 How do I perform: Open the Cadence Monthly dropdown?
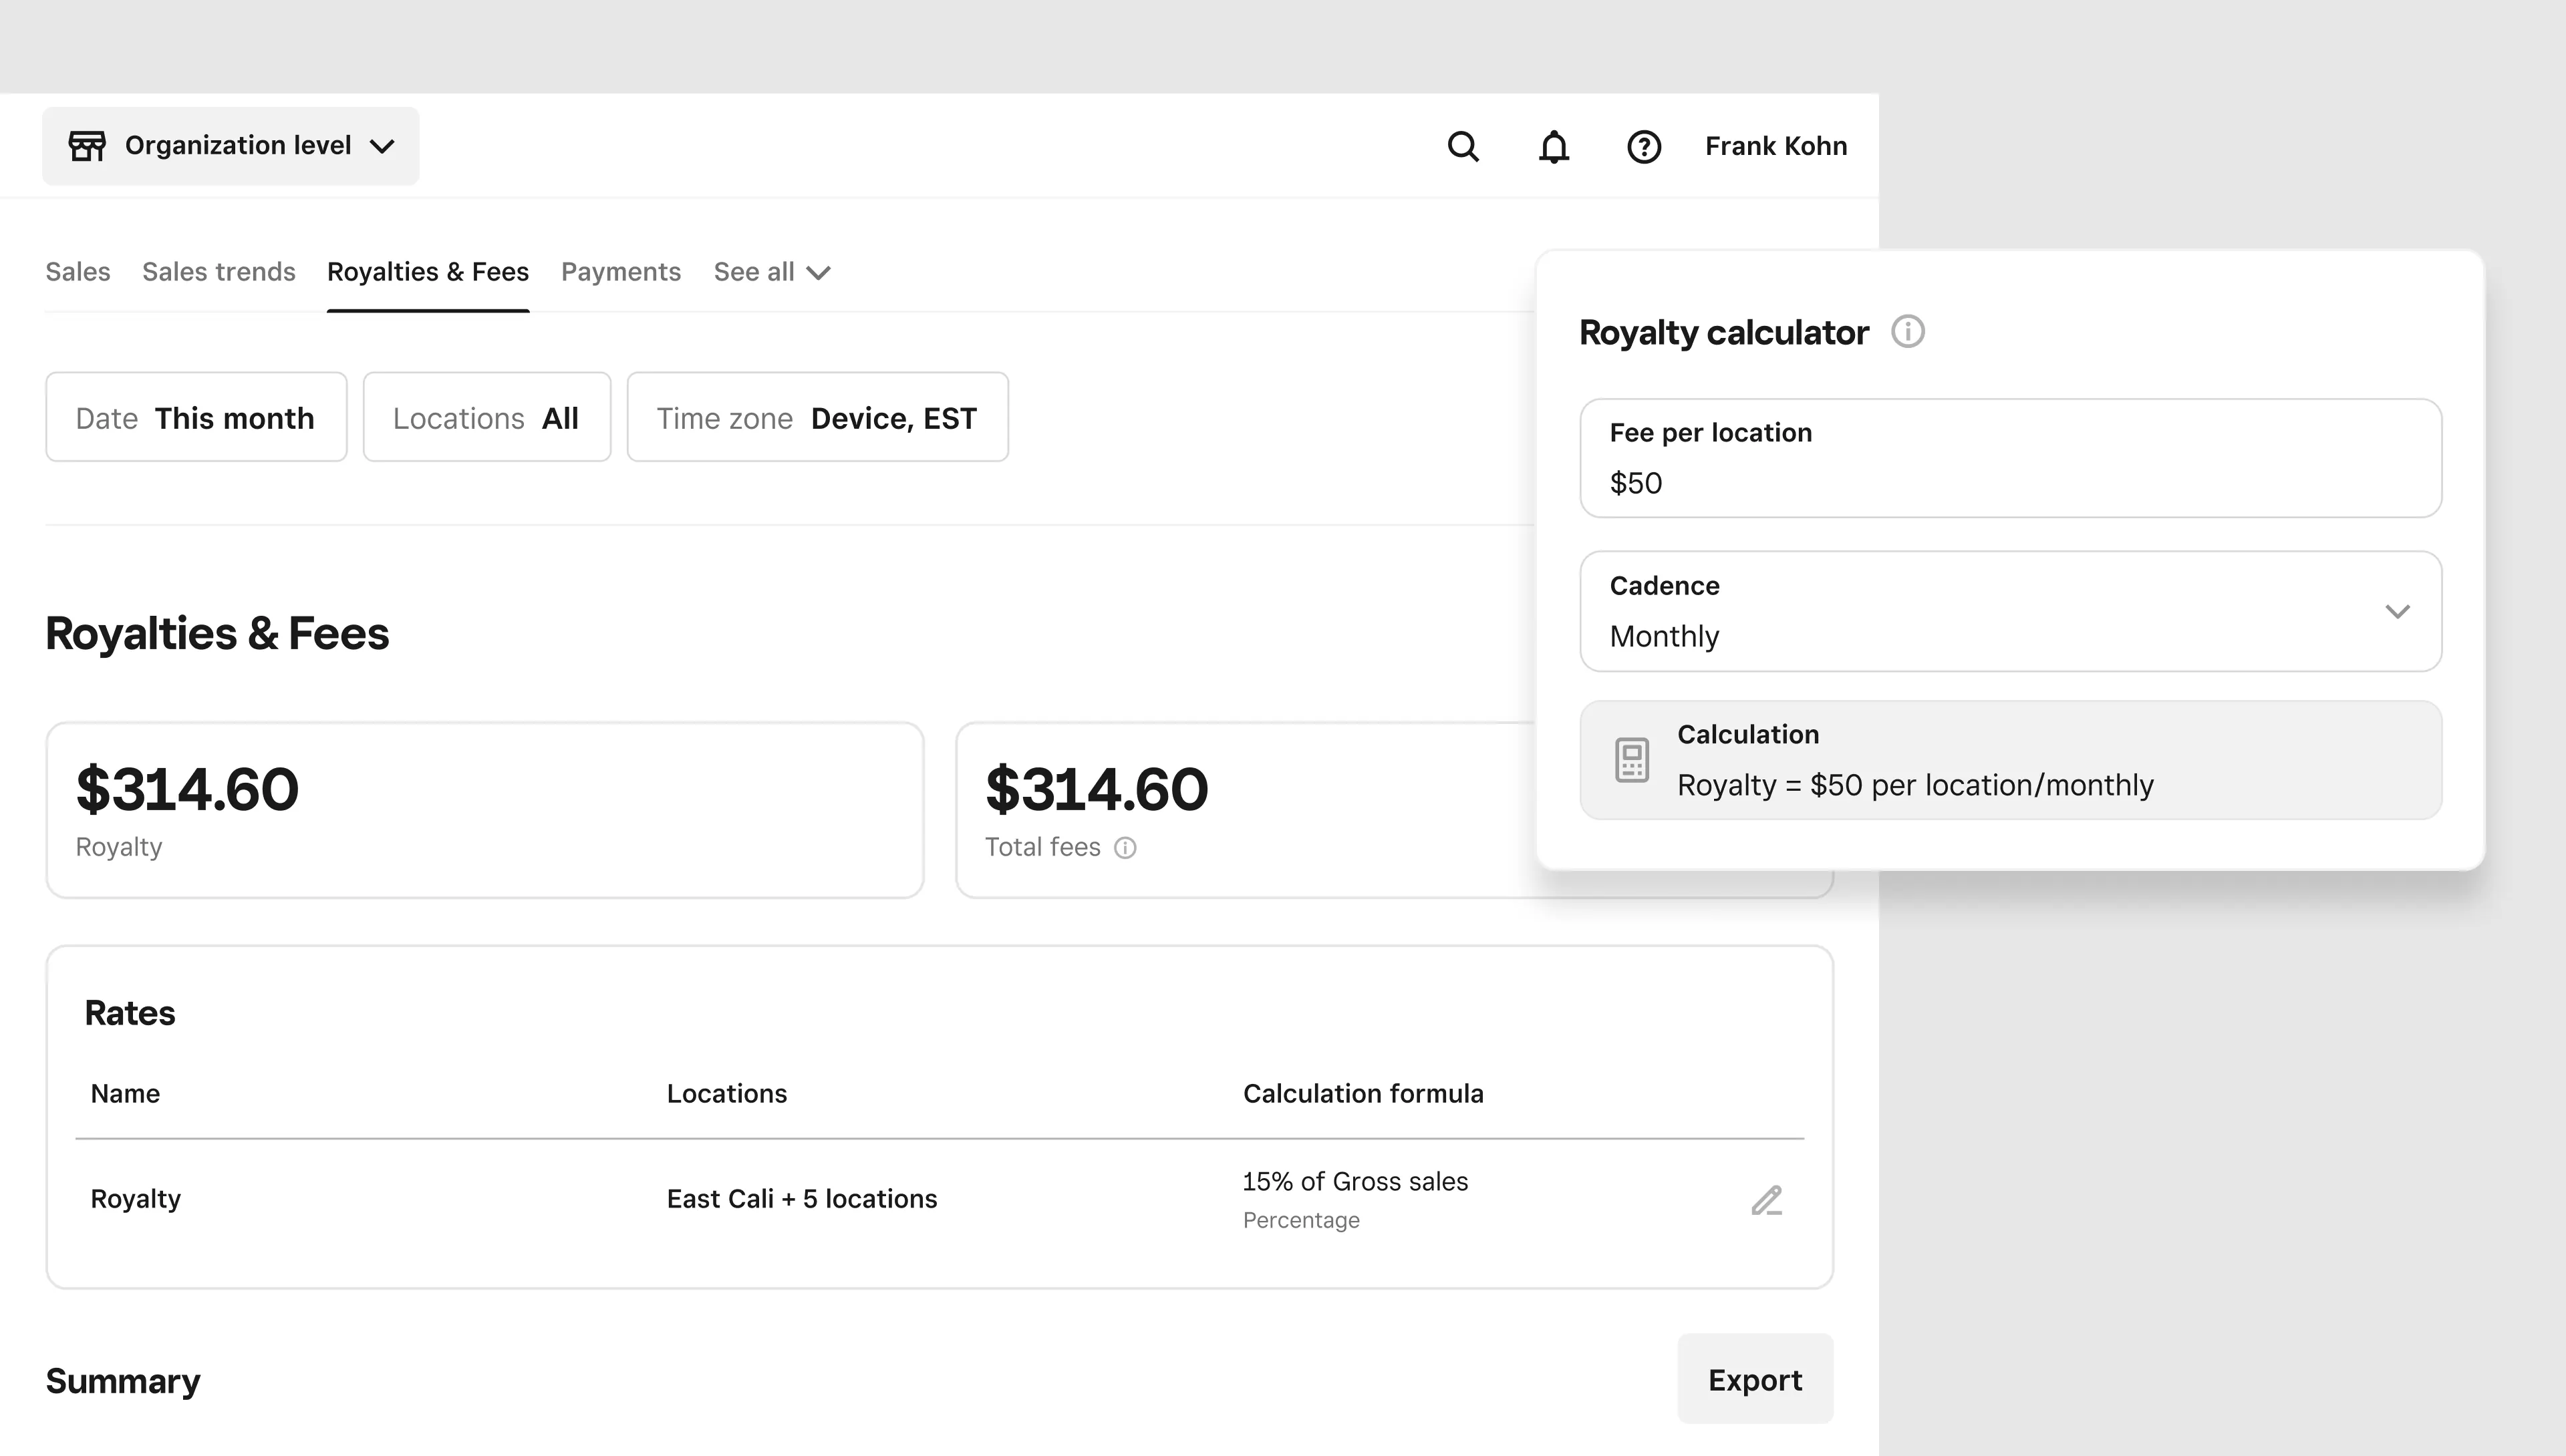tap(2010, 611)
